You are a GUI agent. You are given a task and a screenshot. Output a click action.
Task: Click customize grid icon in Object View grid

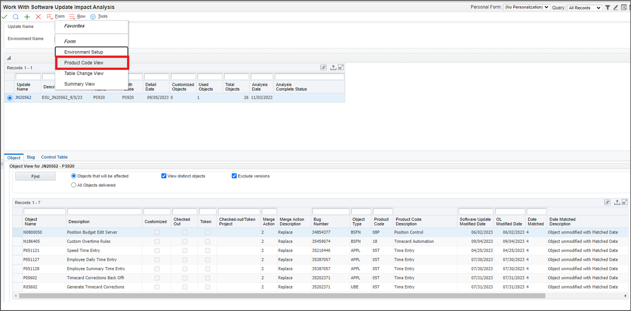click(x=607, y=203)
